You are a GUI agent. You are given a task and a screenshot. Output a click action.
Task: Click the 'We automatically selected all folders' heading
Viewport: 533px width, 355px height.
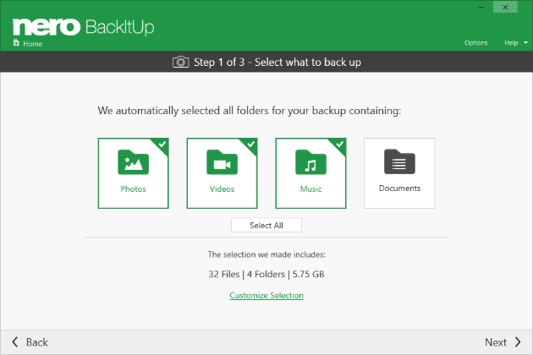pos(250,111)
